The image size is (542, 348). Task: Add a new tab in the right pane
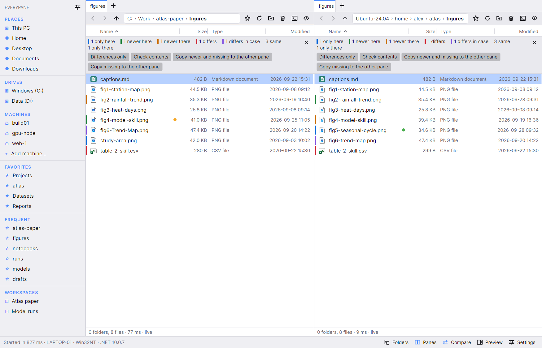342,6
